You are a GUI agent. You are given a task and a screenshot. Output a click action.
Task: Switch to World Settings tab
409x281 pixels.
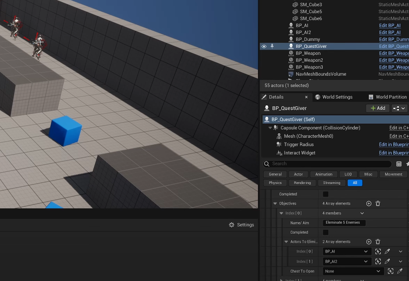point(333,97)
